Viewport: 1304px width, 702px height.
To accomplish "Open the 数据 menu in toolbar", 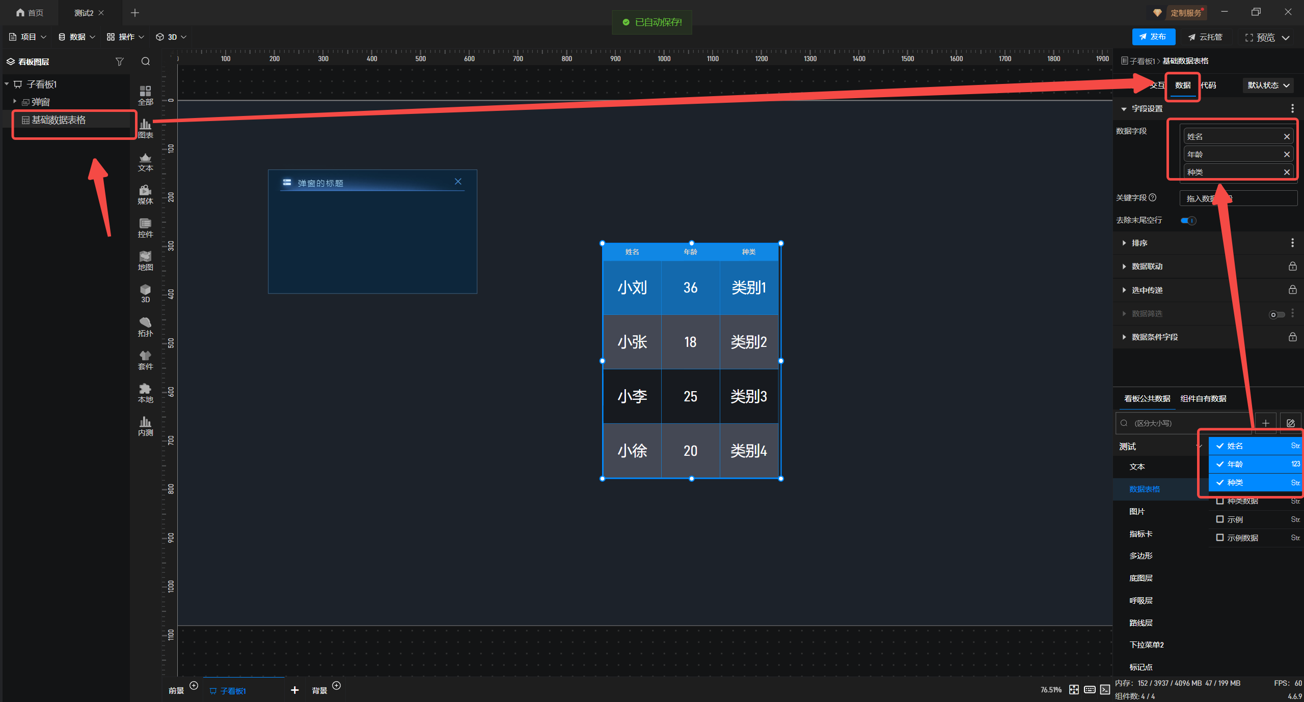I will pos(77,37).
